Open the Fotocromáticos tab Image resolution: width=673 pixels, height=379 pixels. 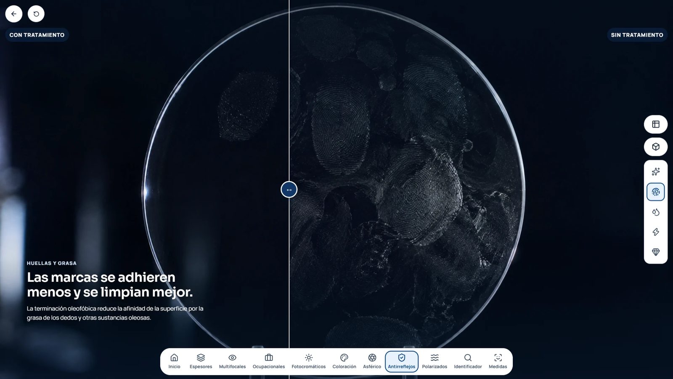point(309,361)
